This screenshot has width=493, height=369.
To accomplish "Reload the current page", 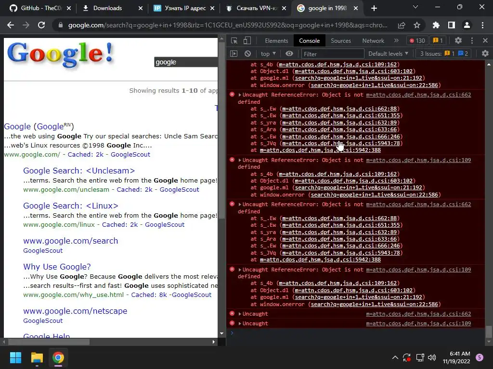I will pos(41,25).
